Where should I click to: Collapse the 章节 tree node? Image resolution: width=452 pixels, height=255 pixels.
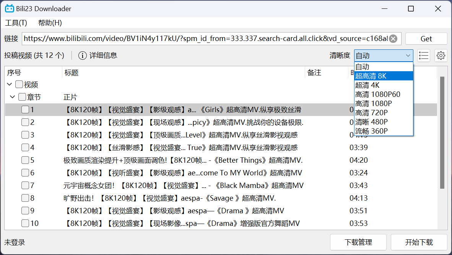click(x=13, y=97)
